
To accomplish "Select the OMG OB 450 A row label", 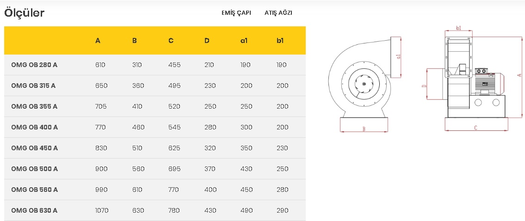I will [x=35, y=148].
